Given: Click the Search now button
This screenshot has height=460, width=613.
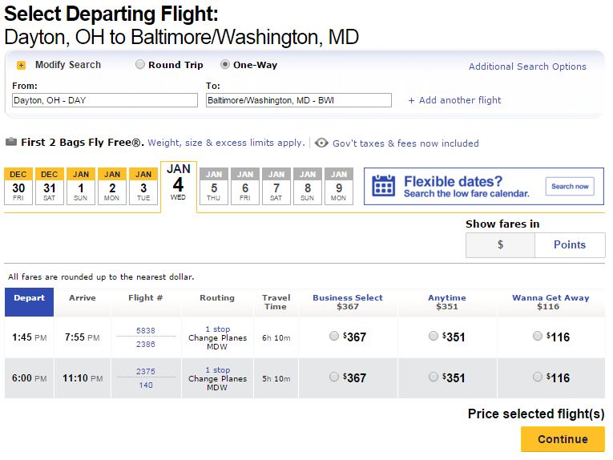Looking at the screenshot, I should click(x=570, y=186).
